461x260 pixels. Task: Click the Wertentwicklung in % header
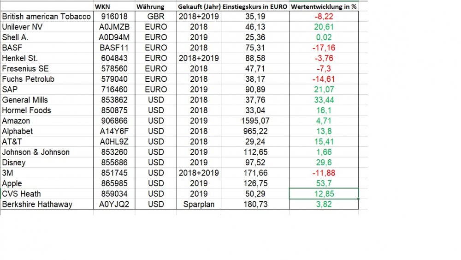[324, 6]
